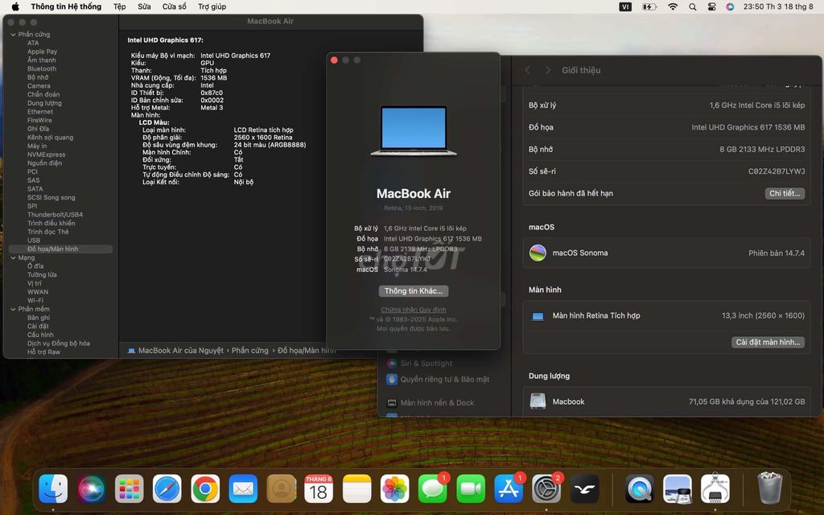This screenshot has width=824, height=515.
Task: Open Calendar showing date 18
Action: pos(319,488)
